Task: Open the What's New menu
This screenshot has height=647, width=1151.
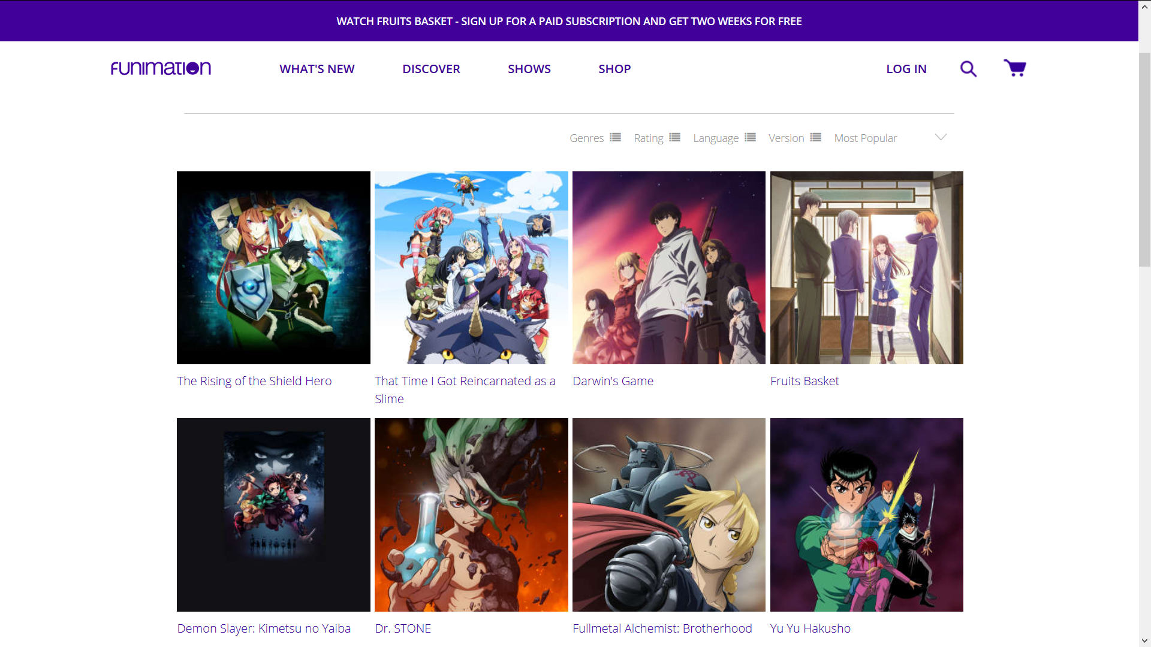Action: coord(317,69)
